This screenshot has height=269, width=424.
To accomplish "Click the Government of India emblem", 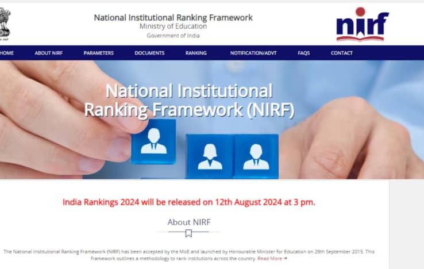I will pos(5,24).
